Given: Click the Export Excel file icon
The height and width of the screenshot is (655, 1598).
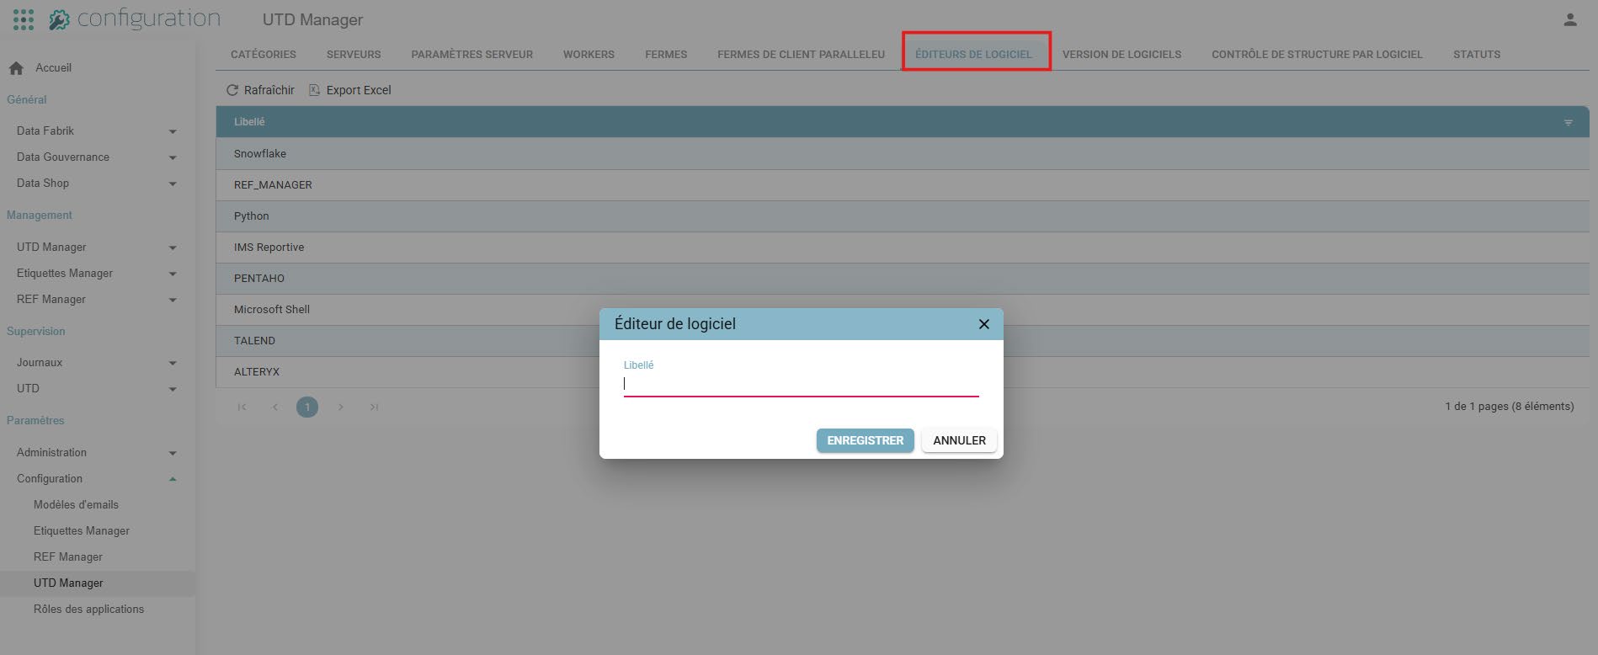Looking at the screenshot, I should coord(314,90).
